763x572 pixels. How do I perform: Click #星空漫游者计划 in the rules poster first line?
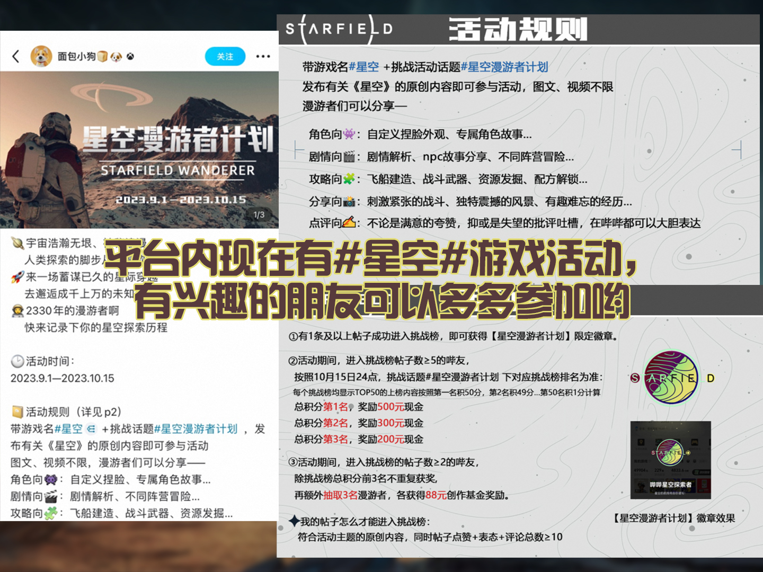(504, 67)
